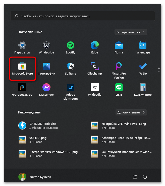
Task: Launch Messenger
Action: pyautogui.click(x=46, y=90)
